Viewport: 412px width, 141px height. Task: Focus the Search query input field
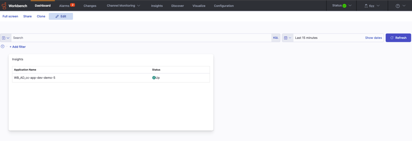[141, 38]
